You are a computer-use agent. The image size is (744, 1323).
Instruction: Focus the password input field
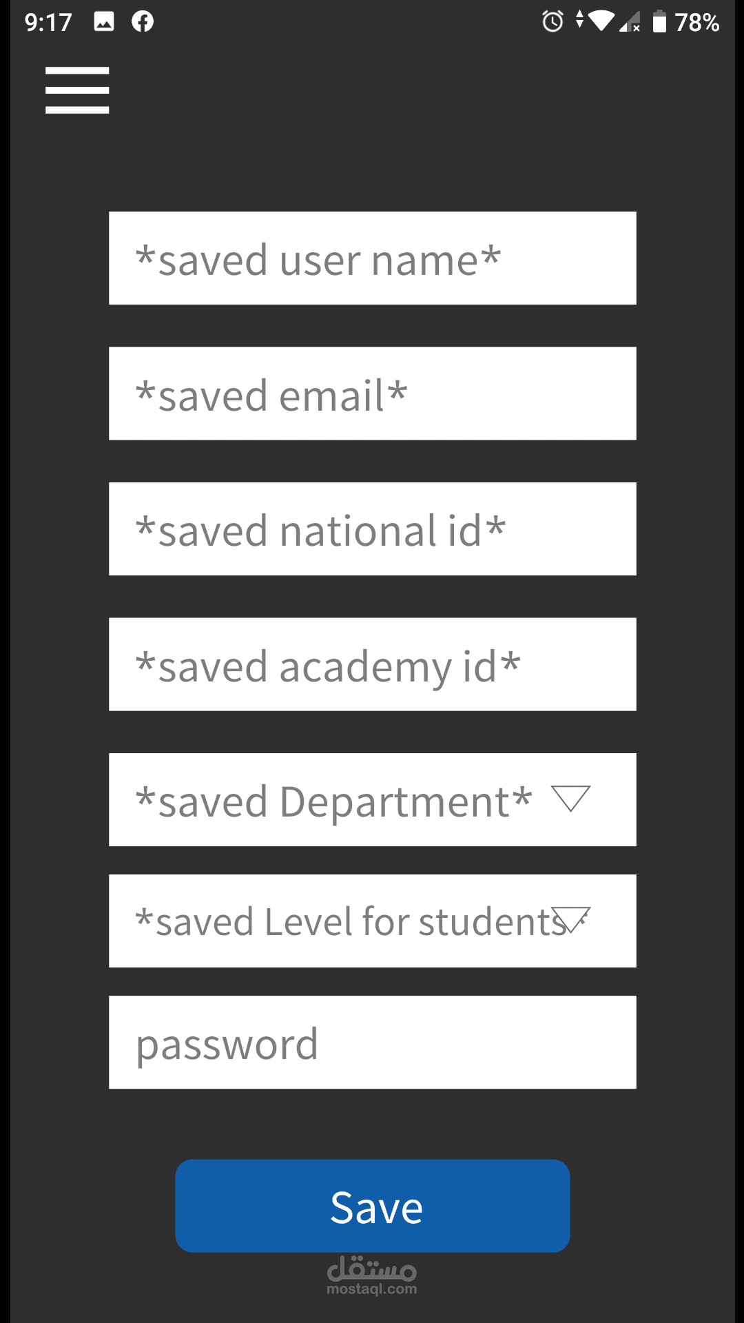click(x=372, y=1043)
